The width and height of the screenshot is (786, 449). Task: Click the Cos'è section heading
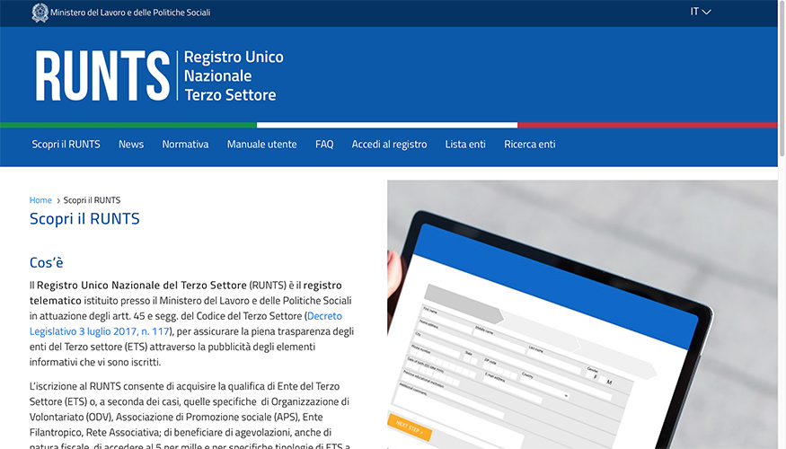[47, 262]
